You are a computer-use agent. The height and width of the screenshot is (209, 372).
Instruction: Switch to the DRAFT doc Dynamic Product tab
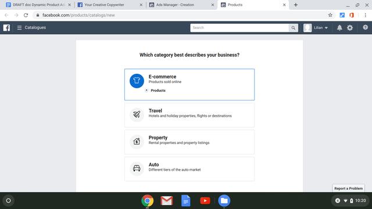click(x=38, y=5)
